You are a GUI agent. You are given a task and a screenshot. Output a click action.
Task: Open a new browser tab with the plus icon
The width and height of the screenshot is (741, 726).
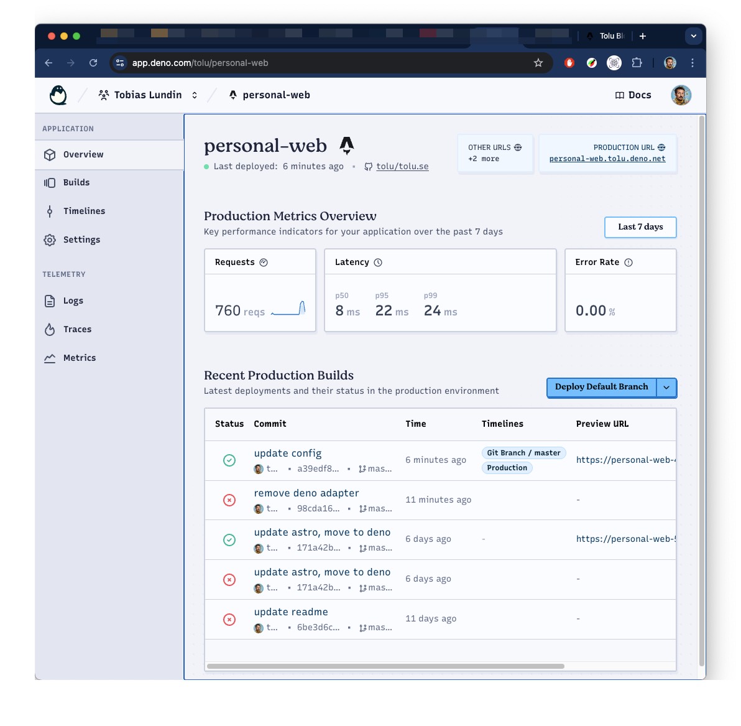643,36
